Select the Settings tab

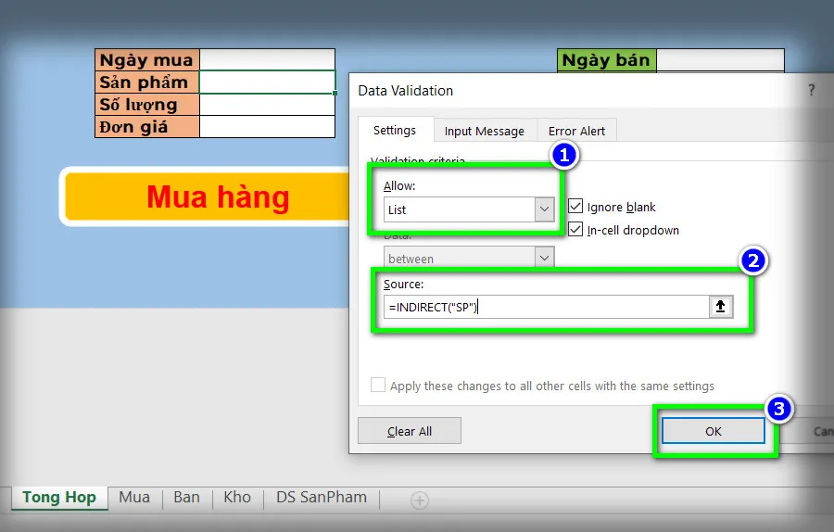394,131
